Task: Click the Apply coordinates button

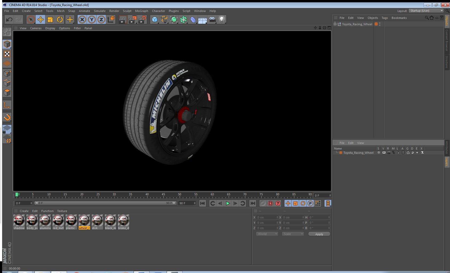Action: 319,234
